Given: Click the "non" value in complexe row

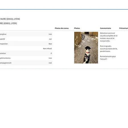Looking at the screenshot, I should click(x=50, y=34).
